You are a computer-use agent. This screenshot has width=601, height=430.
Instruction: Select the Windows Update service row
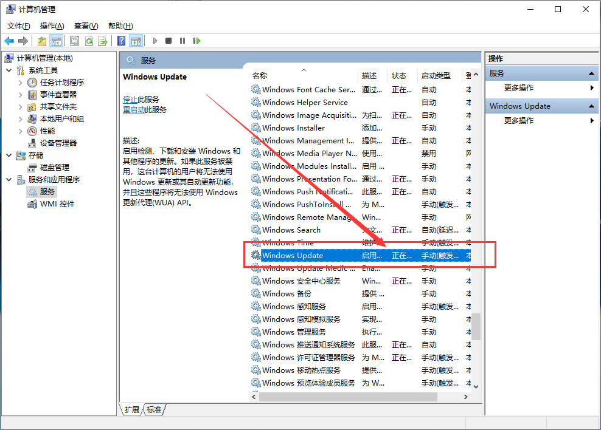[x=361, y=256]
